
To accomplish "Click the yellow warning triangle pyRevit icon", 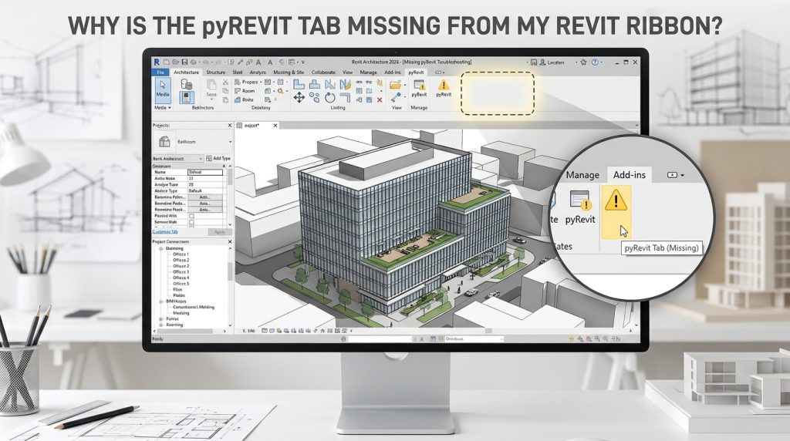I will (444, 89).
